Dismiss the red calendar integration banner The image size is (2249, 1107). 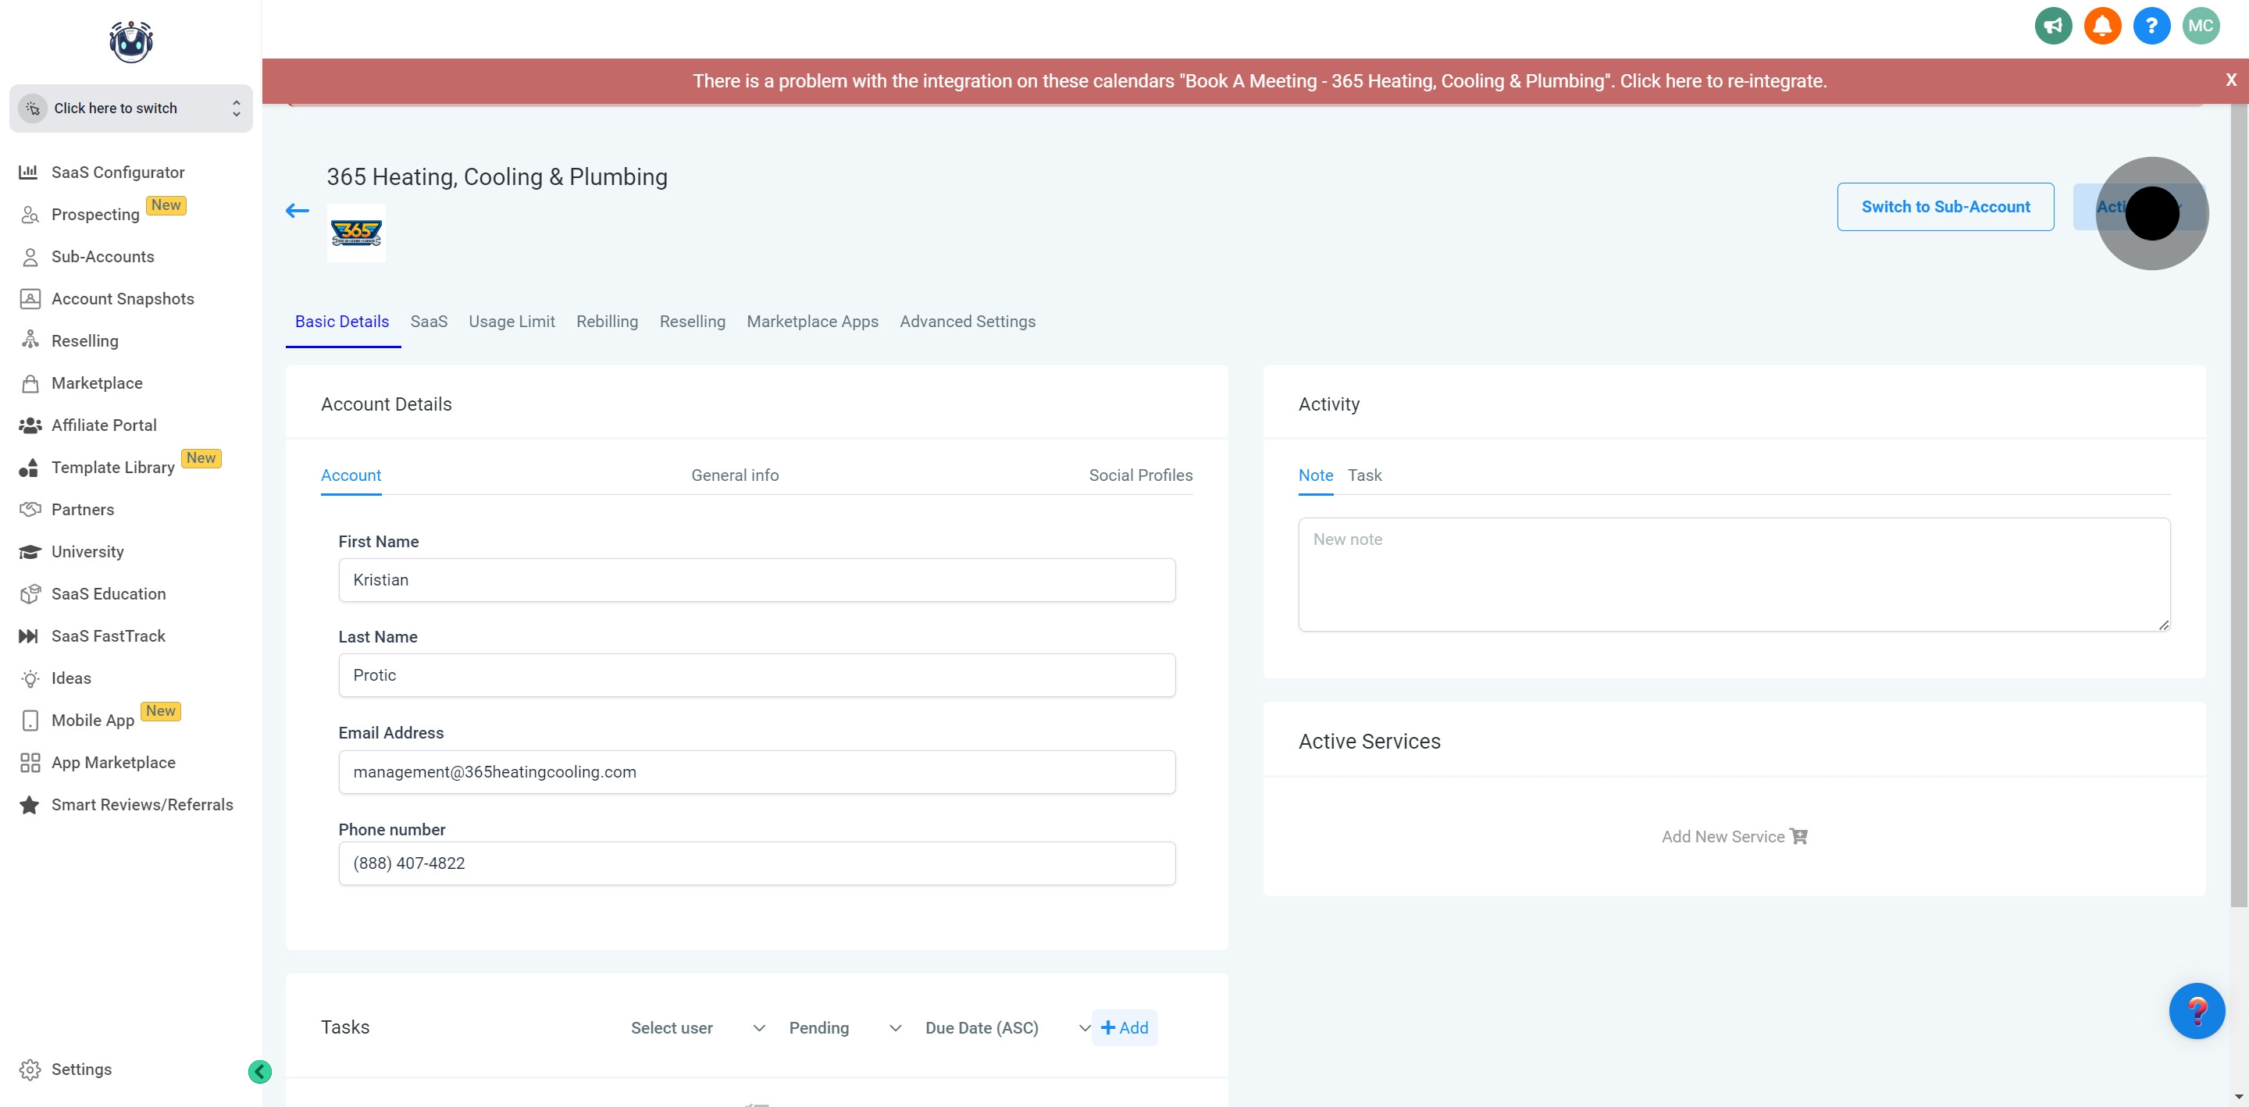tap(2231, 80)
